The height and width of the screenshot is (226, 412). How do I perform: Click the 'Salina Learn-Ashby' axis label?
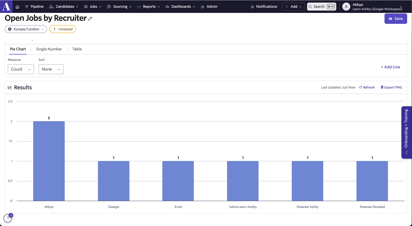coord(243,207)
